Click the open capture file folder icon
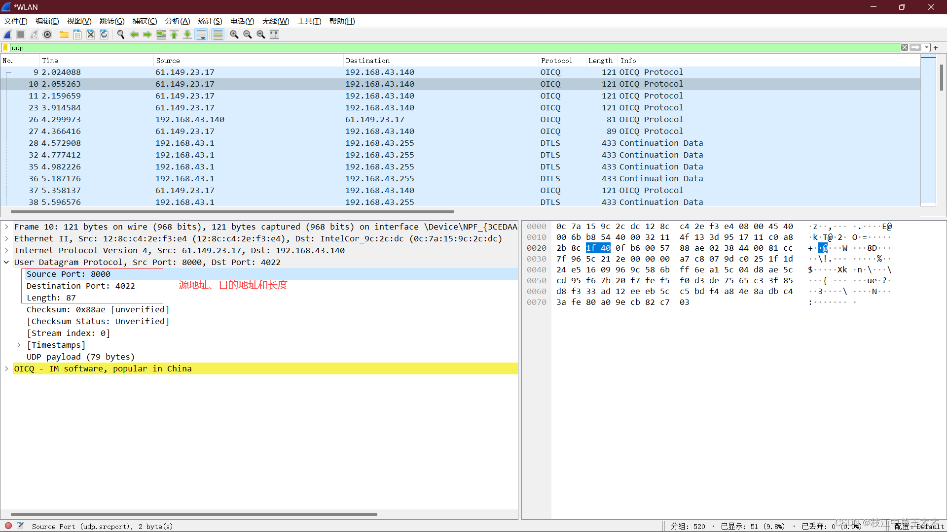Viewport: 947px width, 532px height. point(64,34)
